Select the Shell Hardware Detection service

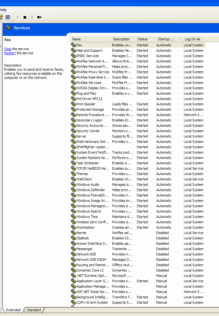138,142
